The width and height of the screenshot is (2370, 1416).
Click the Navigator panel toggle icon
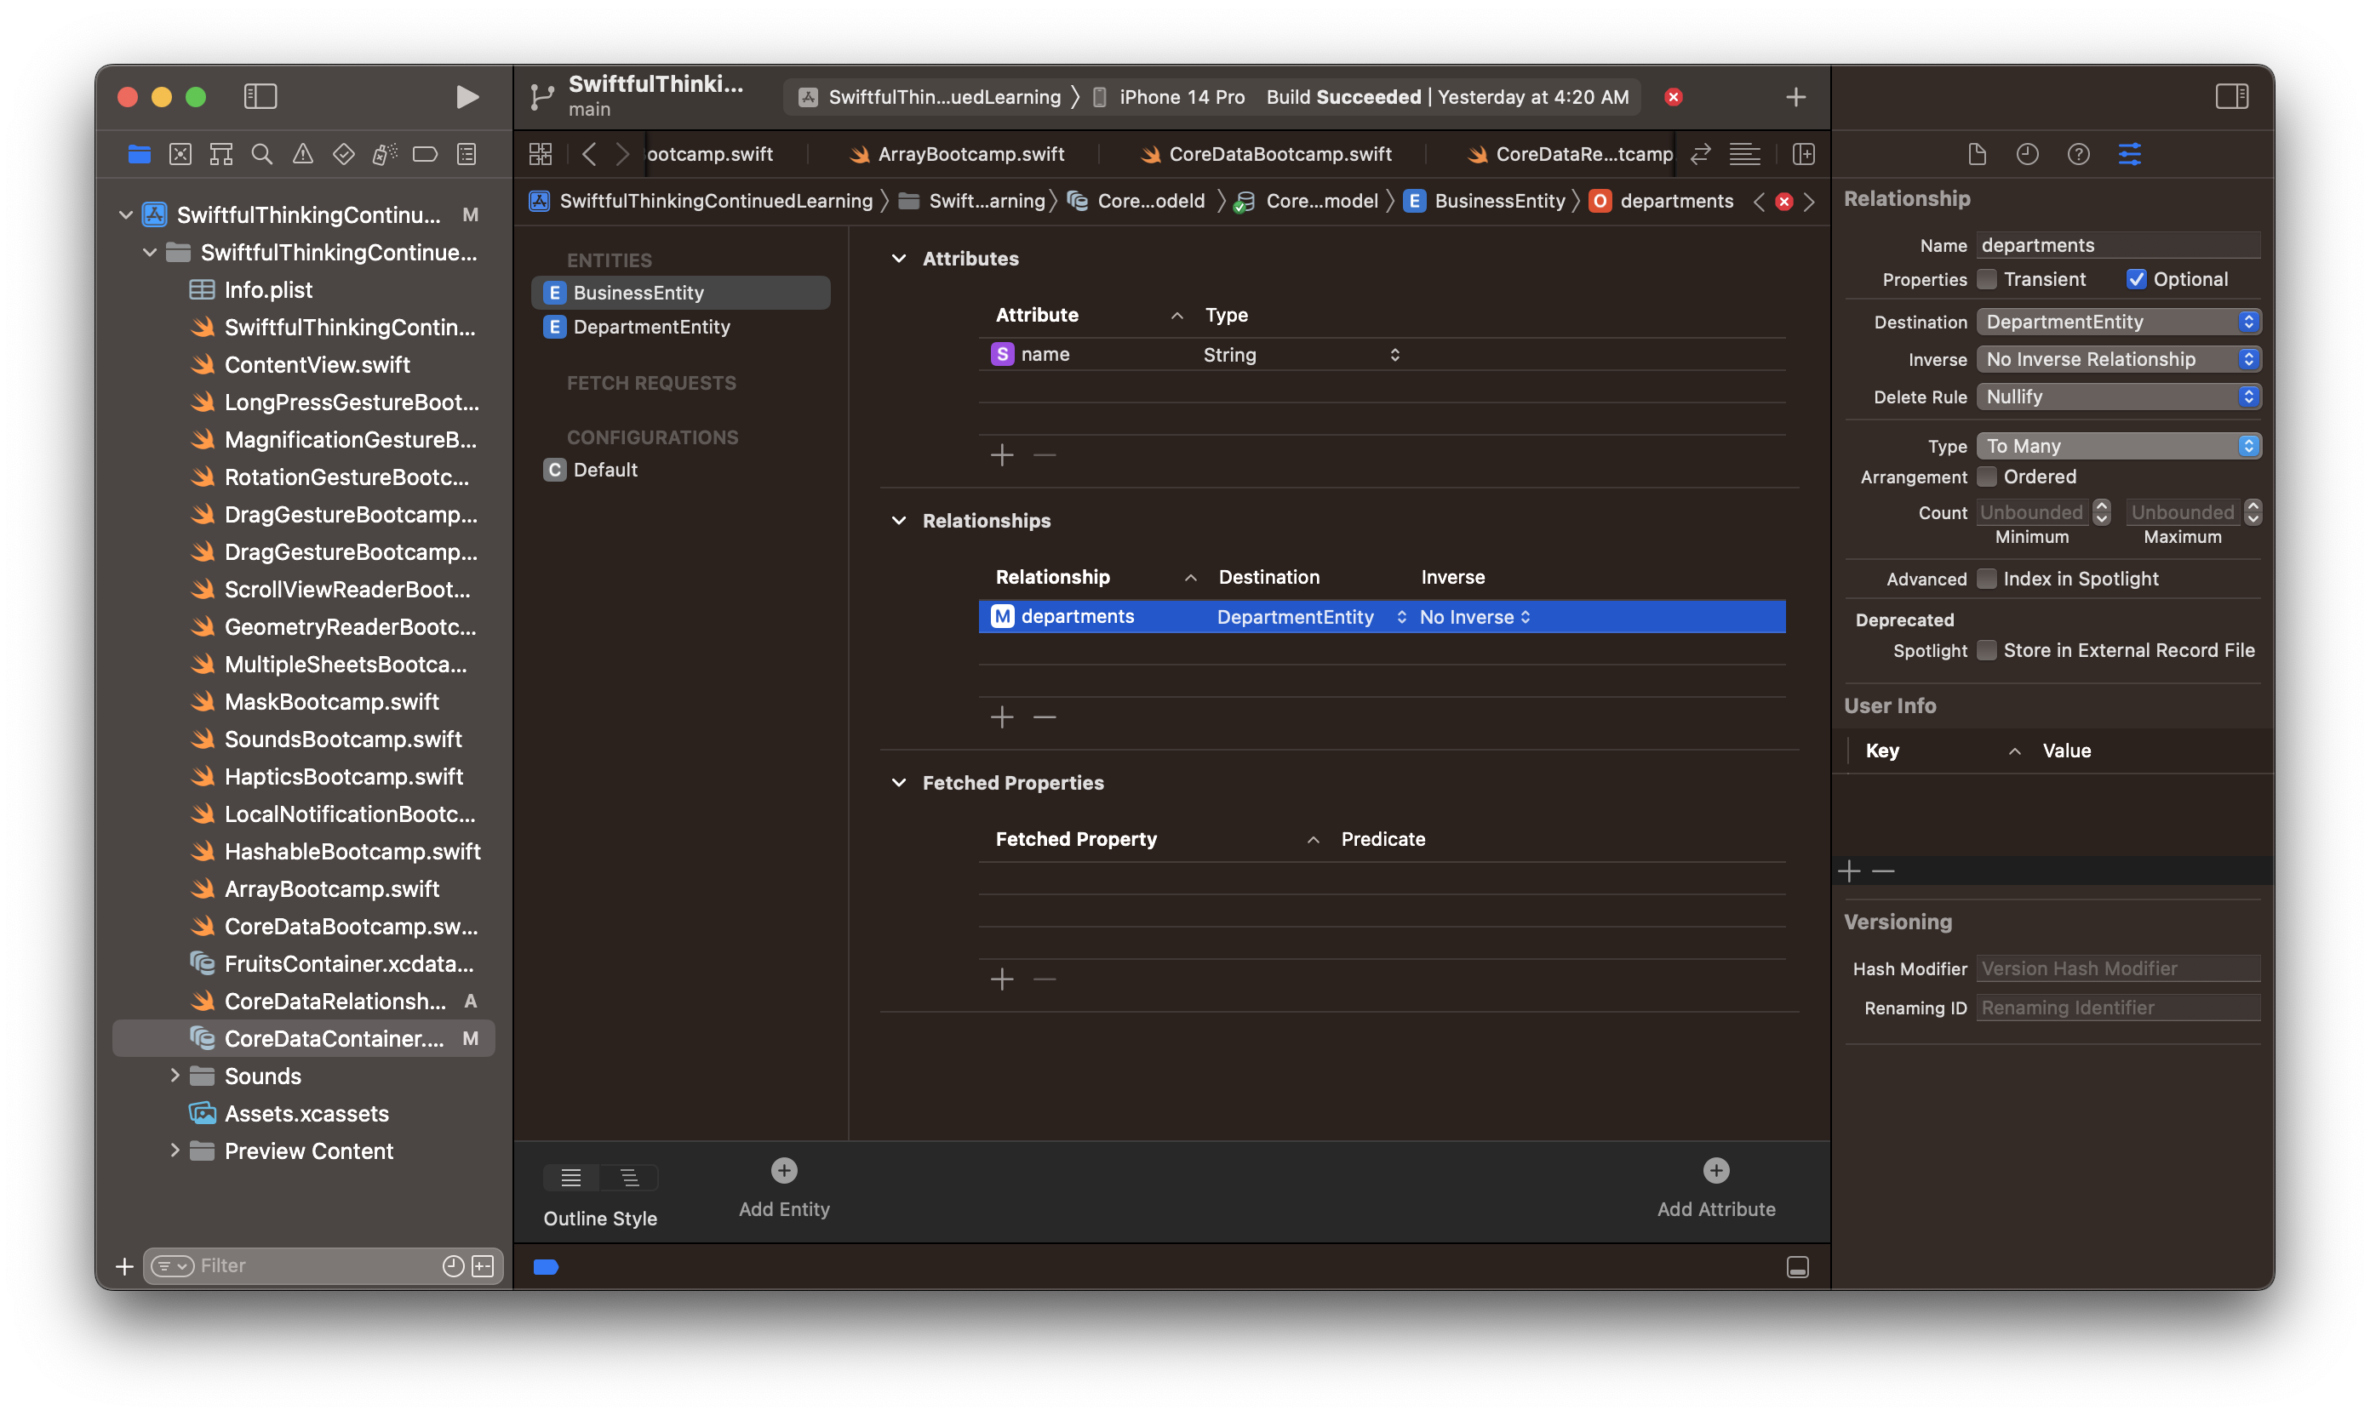[261, 96]
